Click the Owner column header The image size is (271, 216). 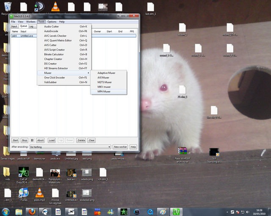[97, 31]
